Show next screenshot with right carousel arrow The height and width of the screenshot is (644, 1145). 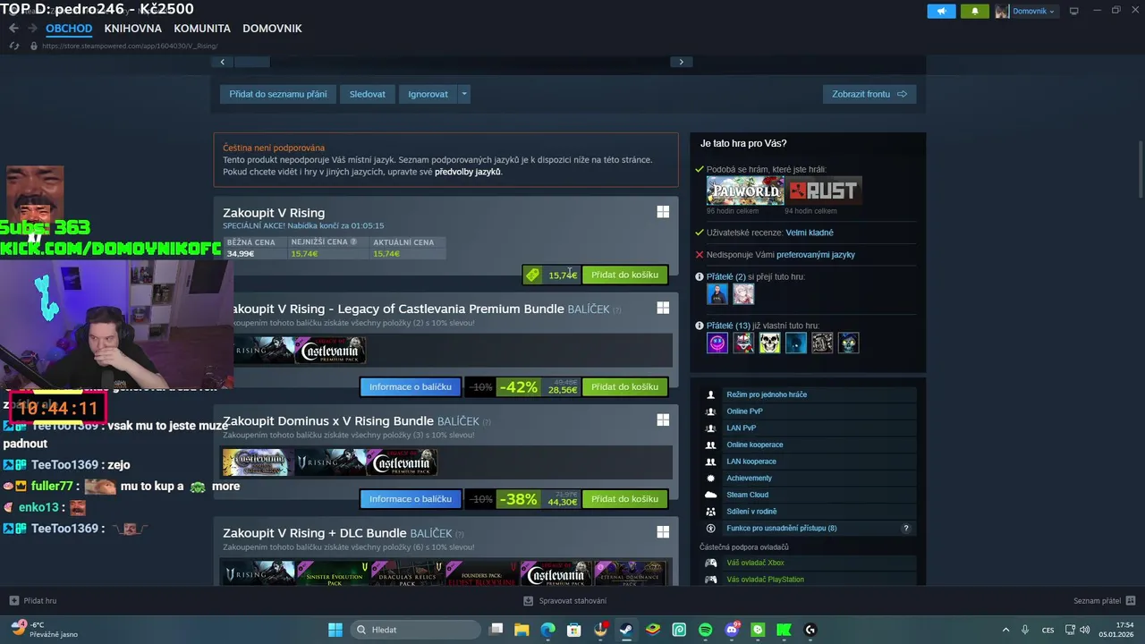681,62
